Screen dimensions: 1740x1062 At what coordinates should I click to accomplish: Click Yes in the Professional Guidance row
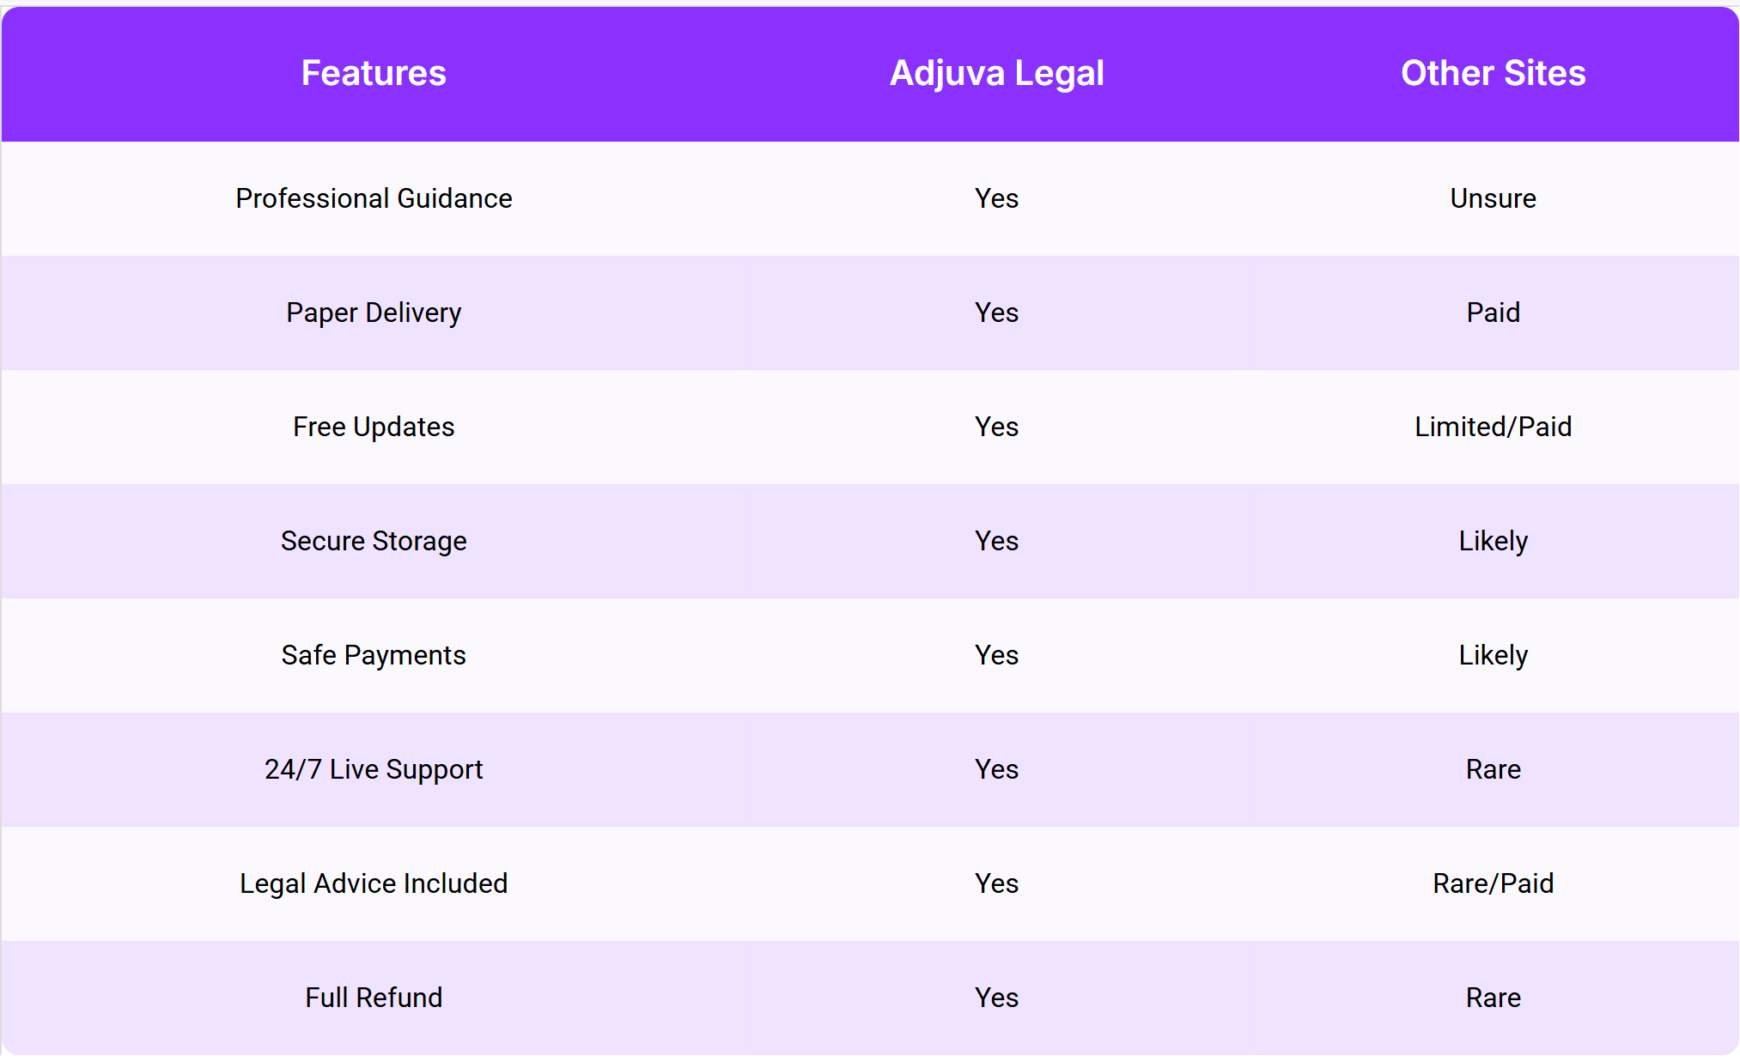pos(996,198)
